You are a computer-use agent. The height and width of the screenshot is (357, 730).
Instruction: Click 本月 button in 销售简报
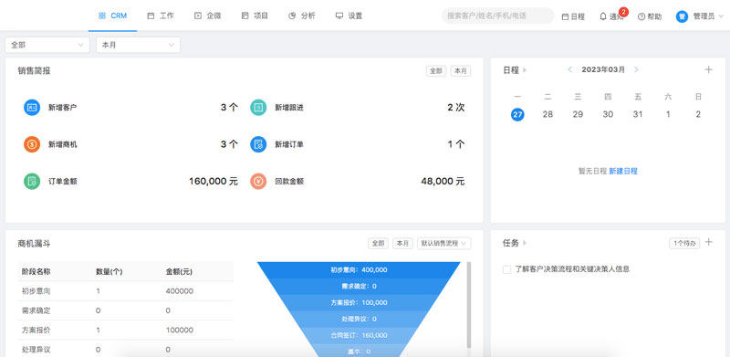461,71
